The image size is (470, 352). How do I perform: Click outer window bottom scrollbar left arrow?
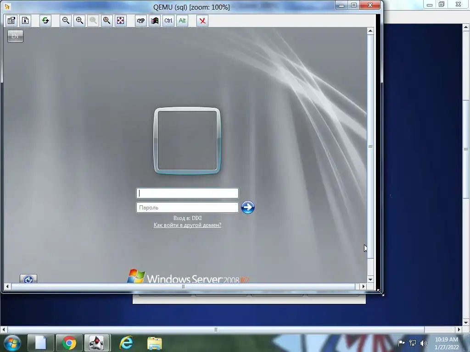pyautogui.click(x=4, y=330)
